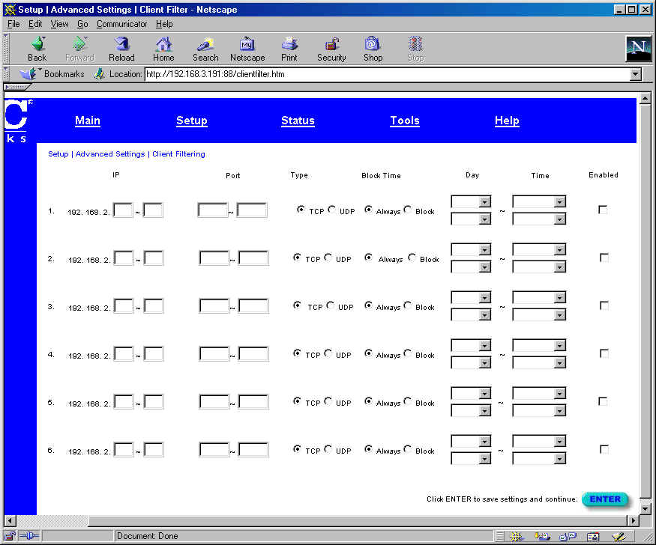
Task: Print the page using Print icon
Action: point(289,44)
